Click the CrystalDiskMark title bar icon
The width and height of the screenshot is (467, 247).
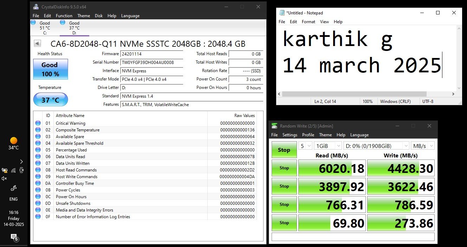point(274,126)
